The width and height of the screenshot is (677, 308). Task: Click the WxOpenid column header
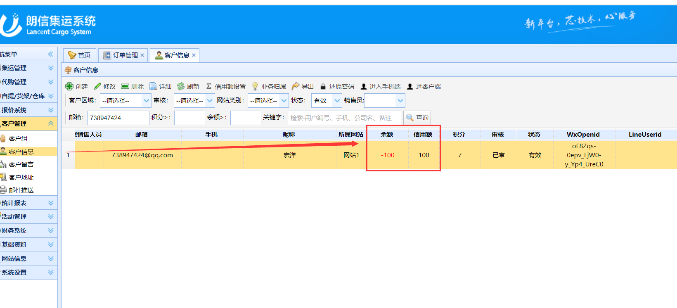pos(583,135)
